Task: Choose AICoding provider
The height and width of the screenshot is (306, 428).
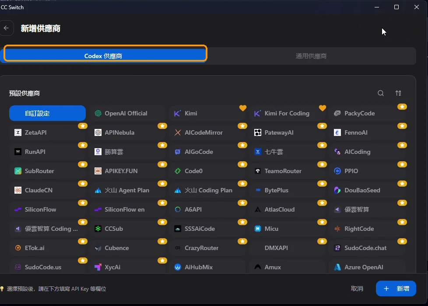Action: [367, 152]
